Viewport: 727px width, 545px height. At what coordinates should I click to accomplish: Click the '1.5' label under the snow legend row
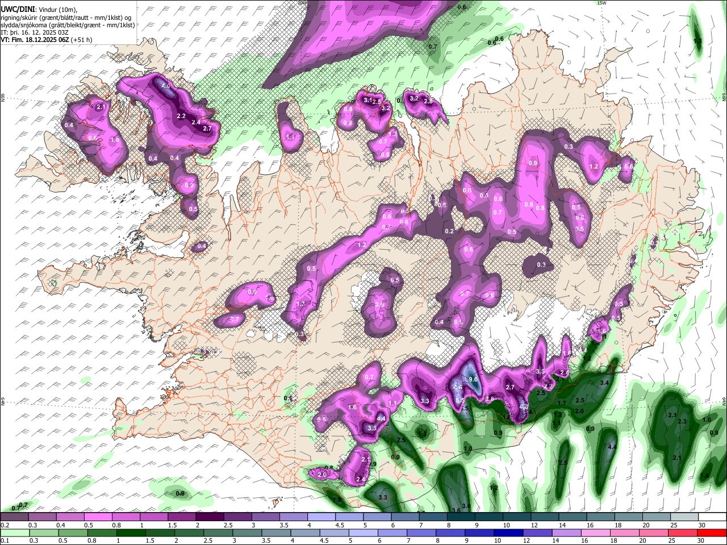tap(173, 525)
